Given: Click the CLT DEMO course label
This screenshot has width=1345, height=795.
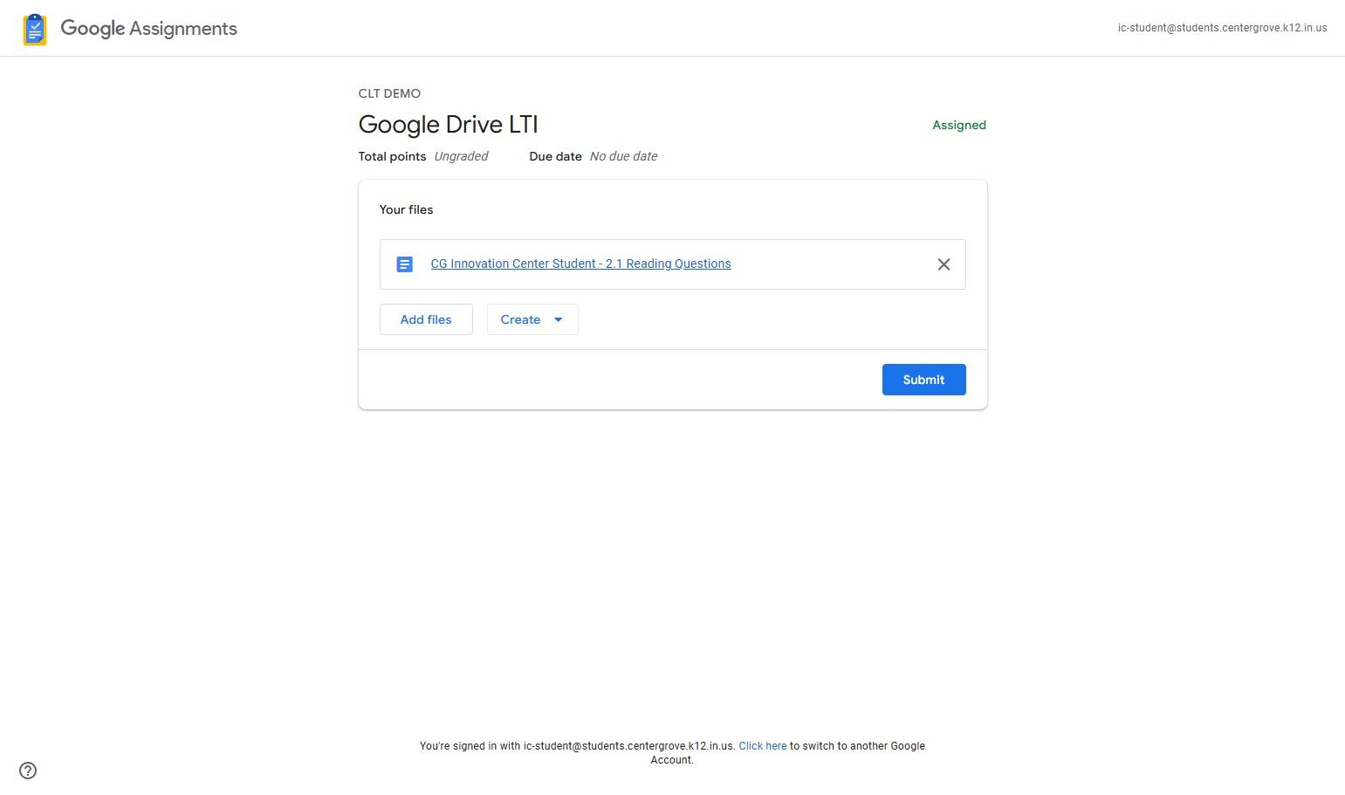Looking at the screenshot, I should click(389, 93).
